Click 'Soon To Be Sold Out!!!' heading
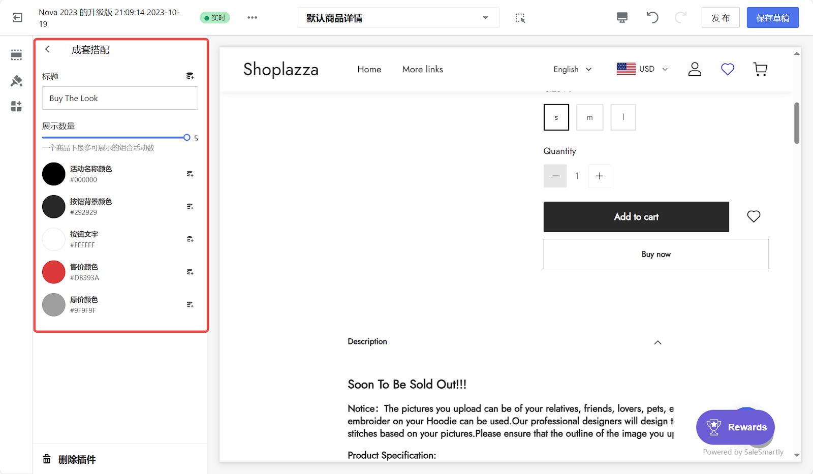This screenshot has width=813, height=474. pyautogui.click(x=407, y=385)
